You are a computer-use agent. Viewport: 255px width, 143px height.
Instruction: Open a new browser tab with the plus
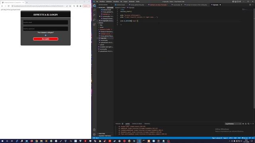click(x=27, y=2)
